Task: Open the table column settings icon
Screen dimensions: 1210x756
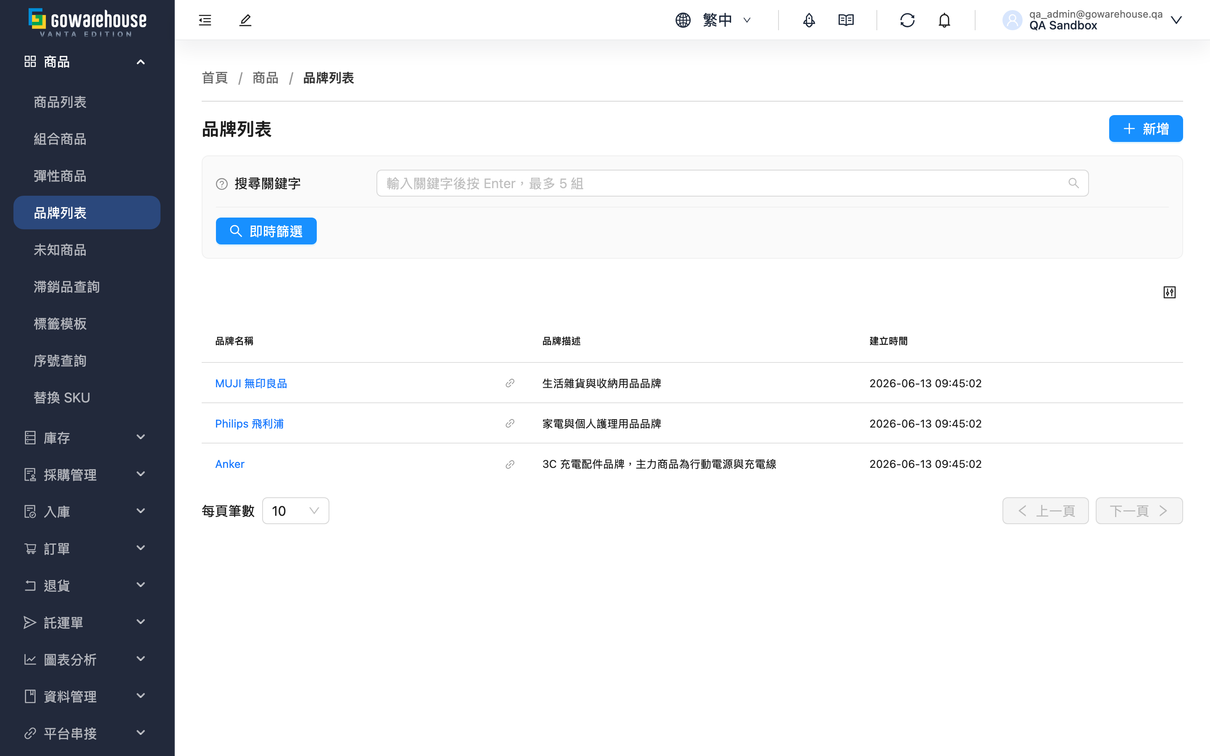Action: pos(1170,292)
